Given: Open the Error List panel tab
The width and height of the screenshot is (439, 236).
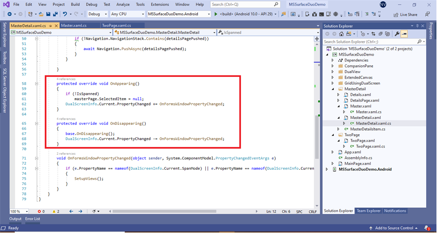Looking at the screenshot, I should [33, 218].
